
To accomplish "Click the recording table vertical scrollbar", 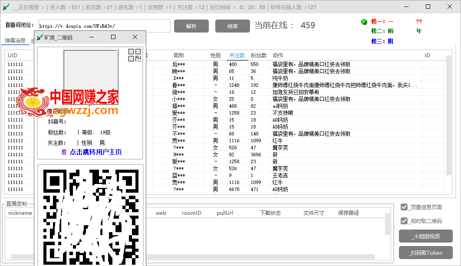I will tap(388, 224).
